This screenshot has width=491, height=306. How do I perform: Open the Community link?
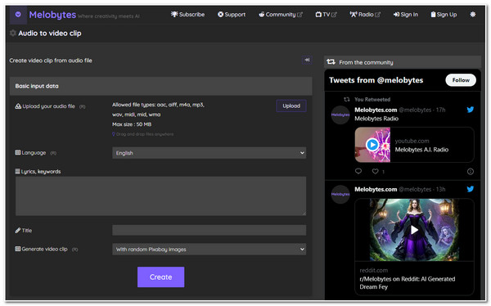[280, 15]
